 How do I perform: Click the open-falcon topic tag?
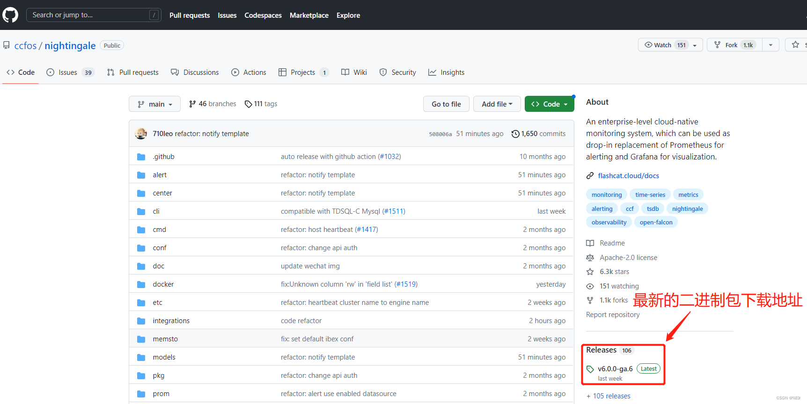click(x=656, y=223)
